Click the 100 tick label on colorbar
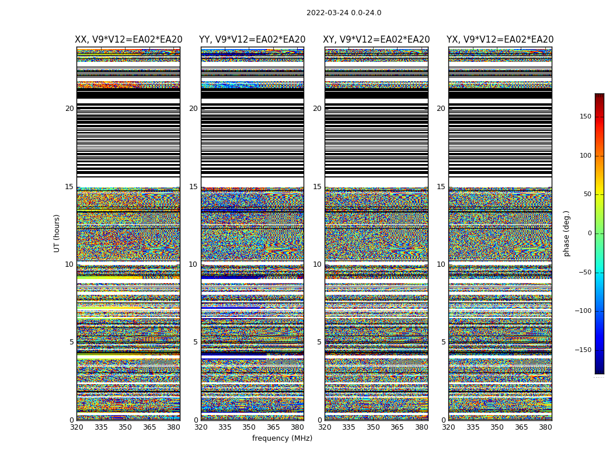 (586, 155)
